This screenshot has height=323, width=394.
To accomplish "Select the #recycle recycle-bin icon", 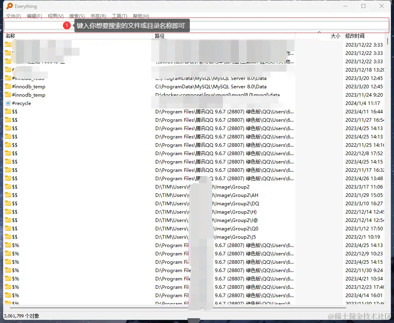I will tap(8, 103).
